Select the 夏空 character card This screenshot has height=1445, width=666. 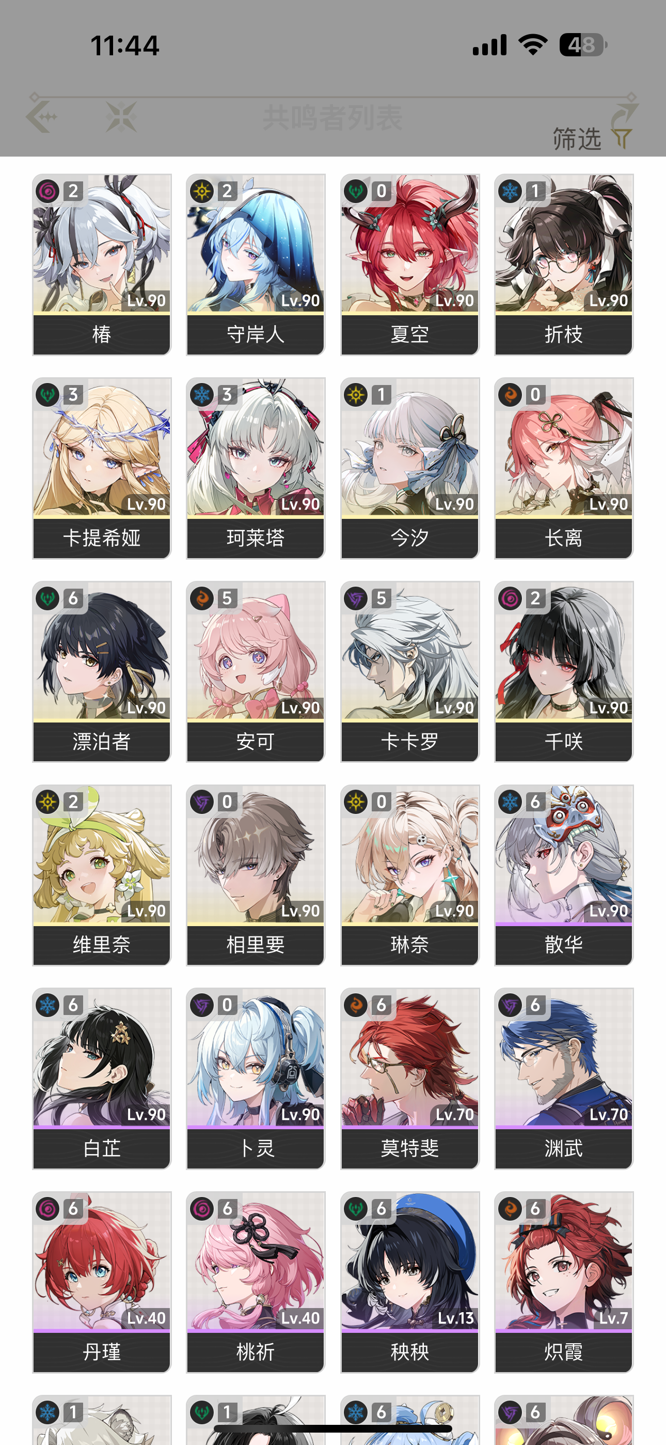tap(410, 264)
